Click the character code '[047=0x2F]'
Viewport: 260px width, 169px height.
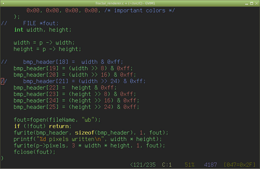coord(239,165)
